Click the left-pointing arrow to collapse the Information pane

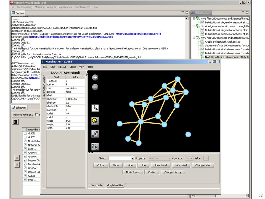[x=87, y=72]
